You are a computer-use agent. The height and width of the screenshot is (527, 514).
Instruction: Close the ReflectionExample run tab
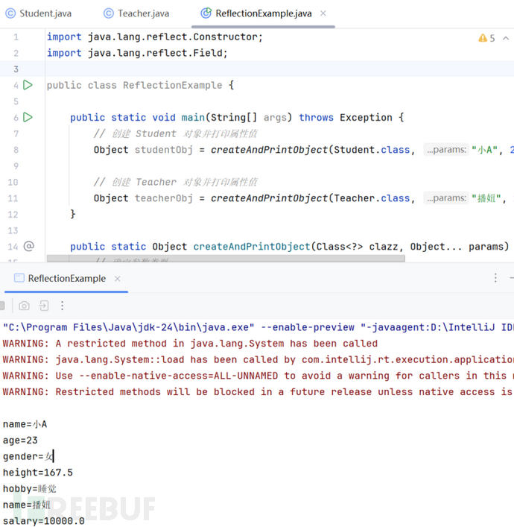pyautogui.click(x=118, y=279)
